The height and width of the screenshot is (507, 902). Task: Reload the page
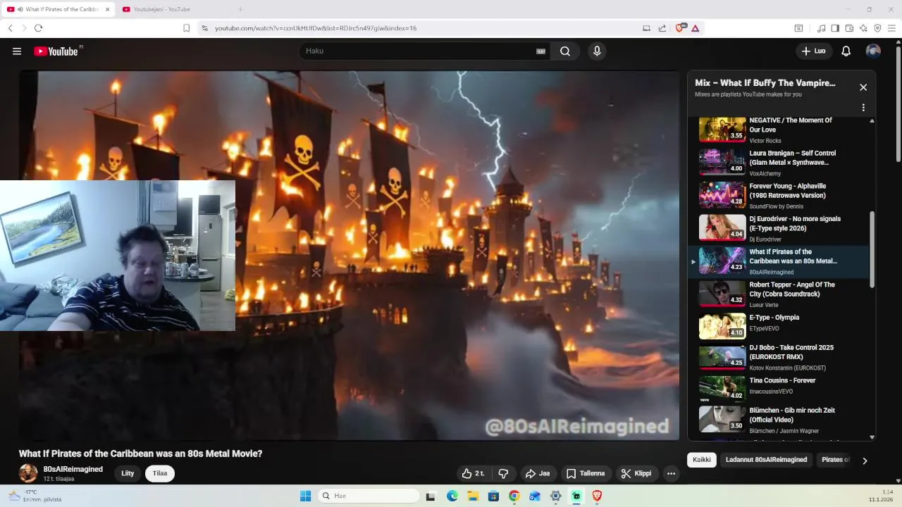click(x=38, y=28)
